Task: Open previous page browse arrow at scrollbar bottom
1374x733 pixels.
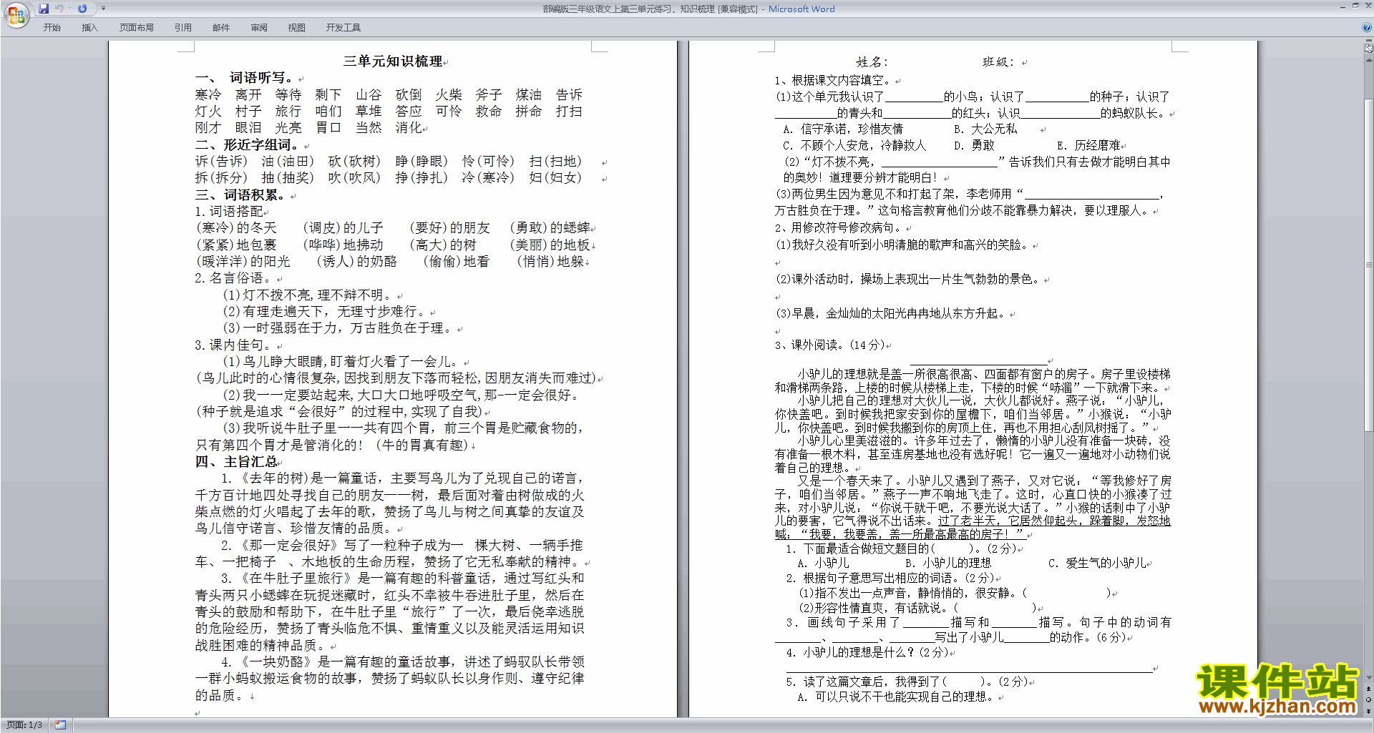Action: (x=1369, y=689)
